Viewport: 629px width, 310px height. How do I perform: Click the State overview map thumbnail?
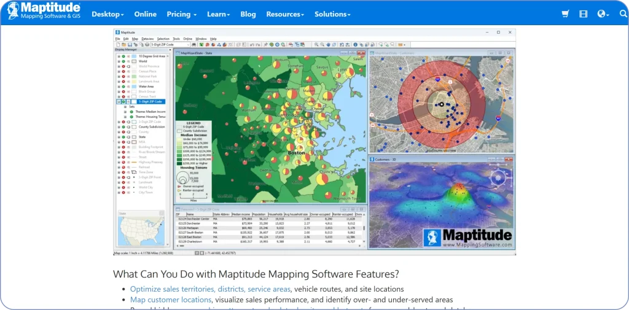coord(141,231)
